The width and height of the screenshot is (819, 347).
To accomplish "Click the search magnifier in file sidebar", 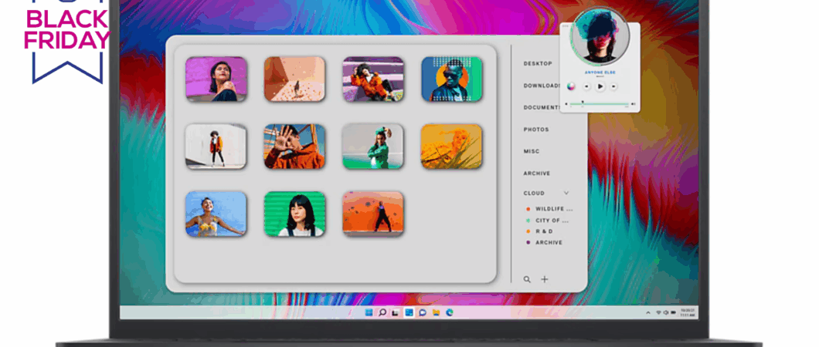I will [527, 279].
